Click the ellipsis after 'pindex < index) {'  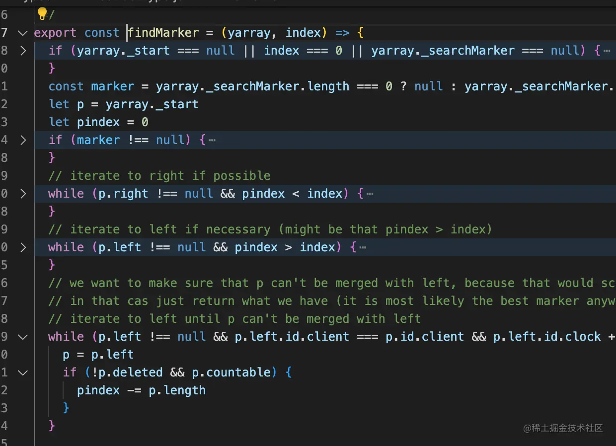pos(370,194)
